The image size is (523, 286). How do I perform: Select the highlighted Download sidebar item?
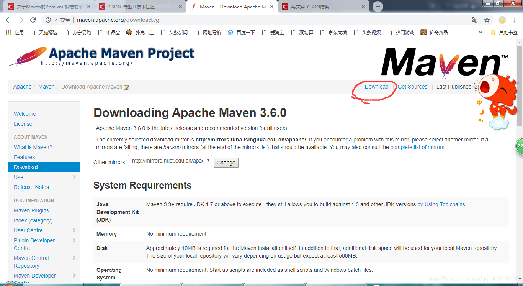pos(44,167)
